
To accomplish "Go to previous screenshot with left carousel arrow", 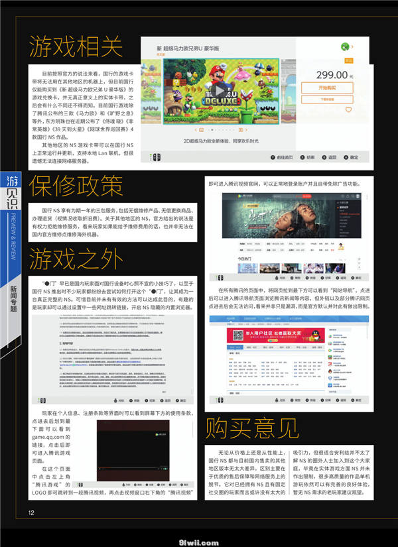I will pos(196,130).
